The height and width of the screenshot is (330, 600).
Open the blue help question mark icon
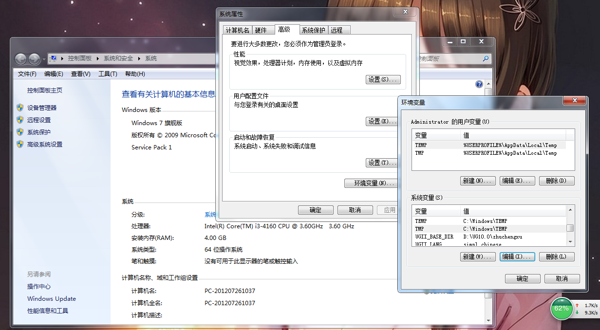click(x=479, y=84)
